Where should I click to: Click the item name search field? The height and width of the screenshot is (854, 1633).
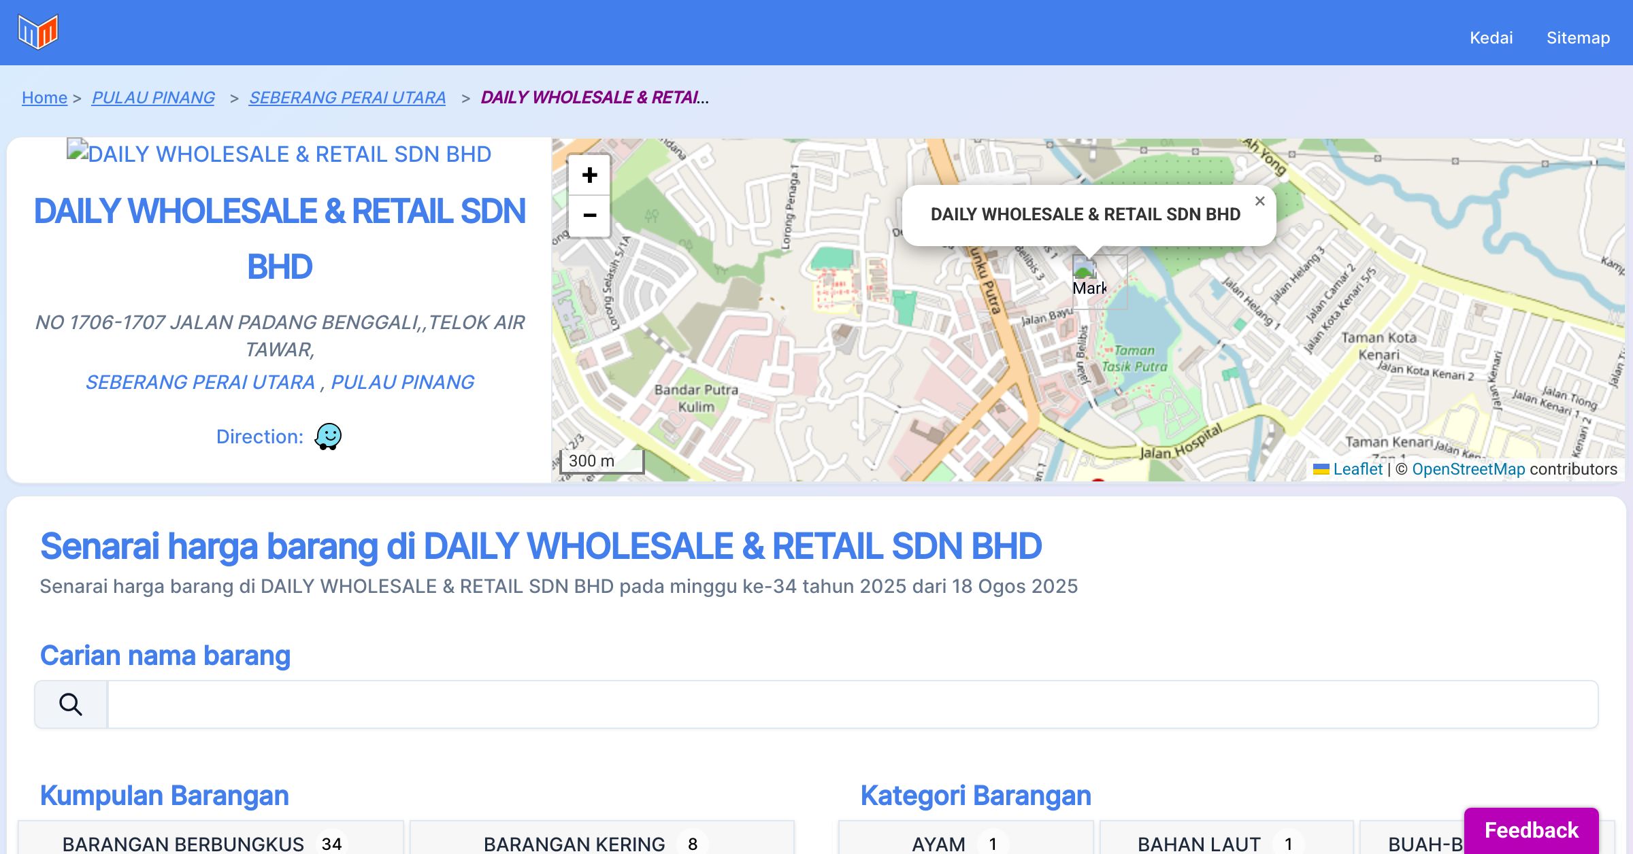point(852,704)
